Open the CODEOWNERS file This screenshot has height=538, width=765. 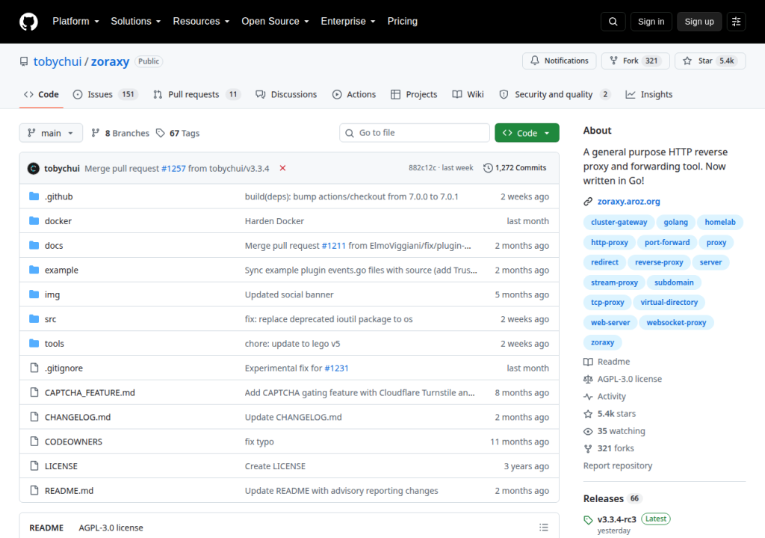pyautogui.click(x=74, y=442)
